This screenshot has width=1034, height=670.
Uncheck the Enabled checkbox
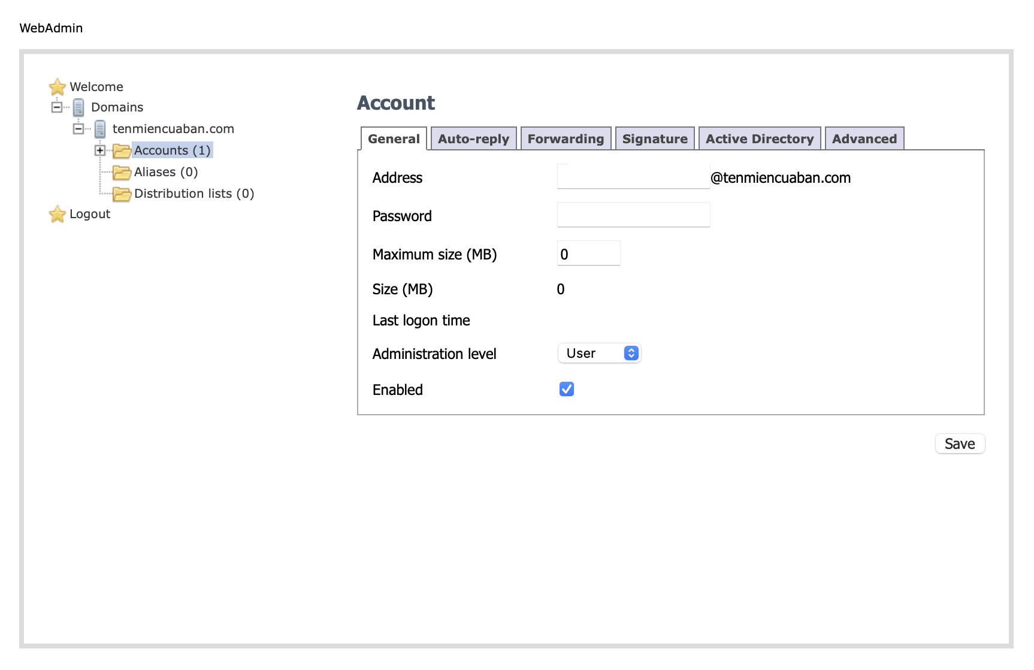point(567,390)
